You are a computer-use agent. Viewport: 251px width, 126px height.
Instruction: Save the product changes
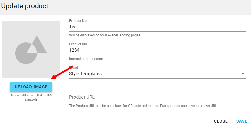242,121
